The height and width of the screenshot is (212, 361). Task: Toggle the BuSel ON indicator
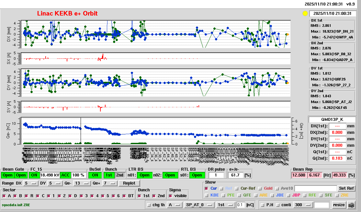[x=95, y=175]
